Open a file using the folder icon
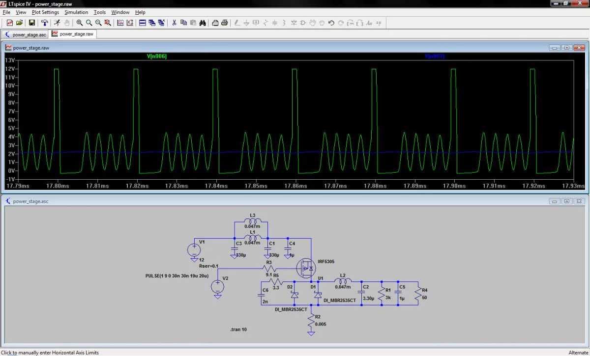590x356 pixels. pos(20,23)
